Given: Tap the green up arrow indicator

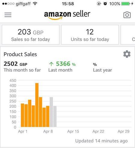Looking at the screenshot, I should pos(51,64).
